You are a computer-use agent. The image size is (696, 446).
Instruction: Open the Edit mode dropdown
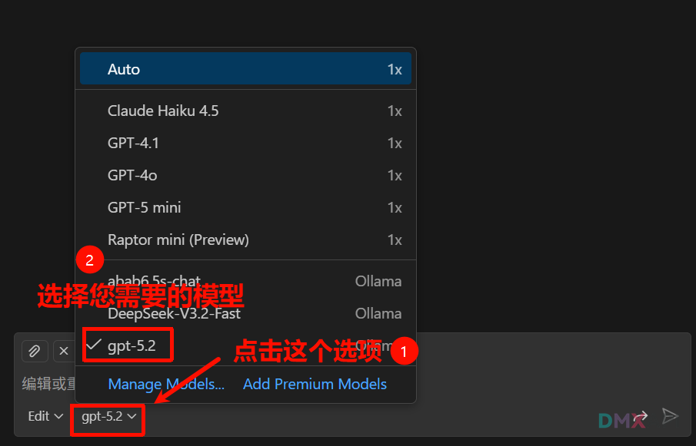[45, 416]
